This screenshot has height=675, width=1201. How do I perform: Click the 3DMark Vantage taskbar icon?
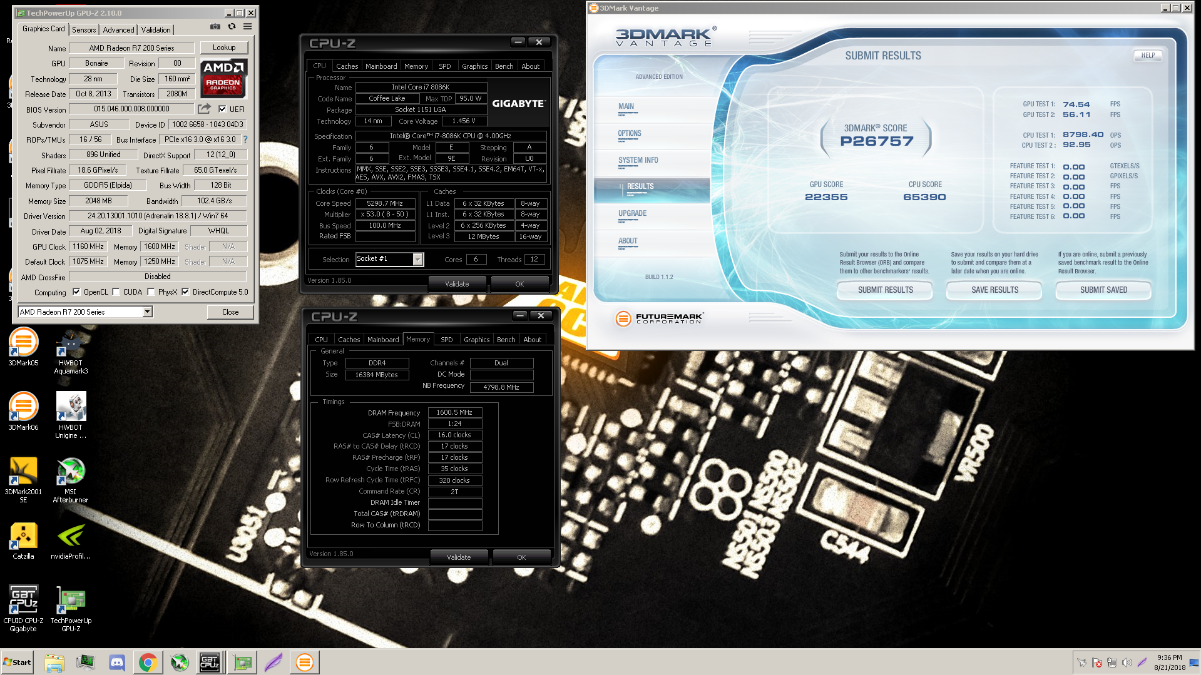point(305,662)
